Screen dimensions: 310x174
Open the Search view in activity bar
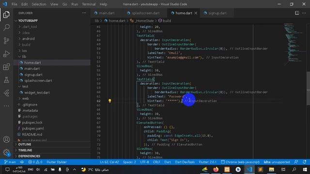6,28
